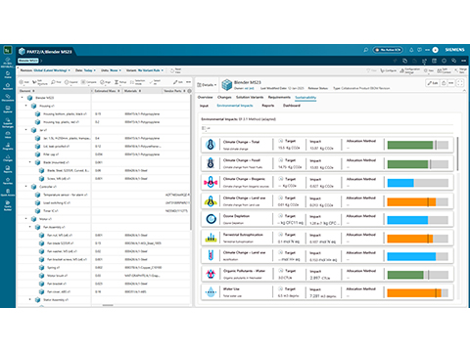Click the fullscreen icon in details panel
Screen dimensions: 470x352
pyautogui.click(x=459, y=83)
